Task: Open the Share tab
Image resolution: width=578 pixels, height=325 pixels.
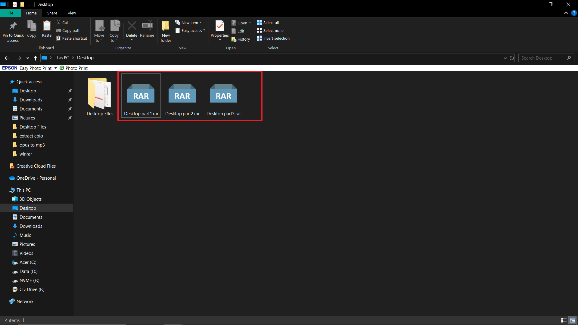Action: coord(52,13)
